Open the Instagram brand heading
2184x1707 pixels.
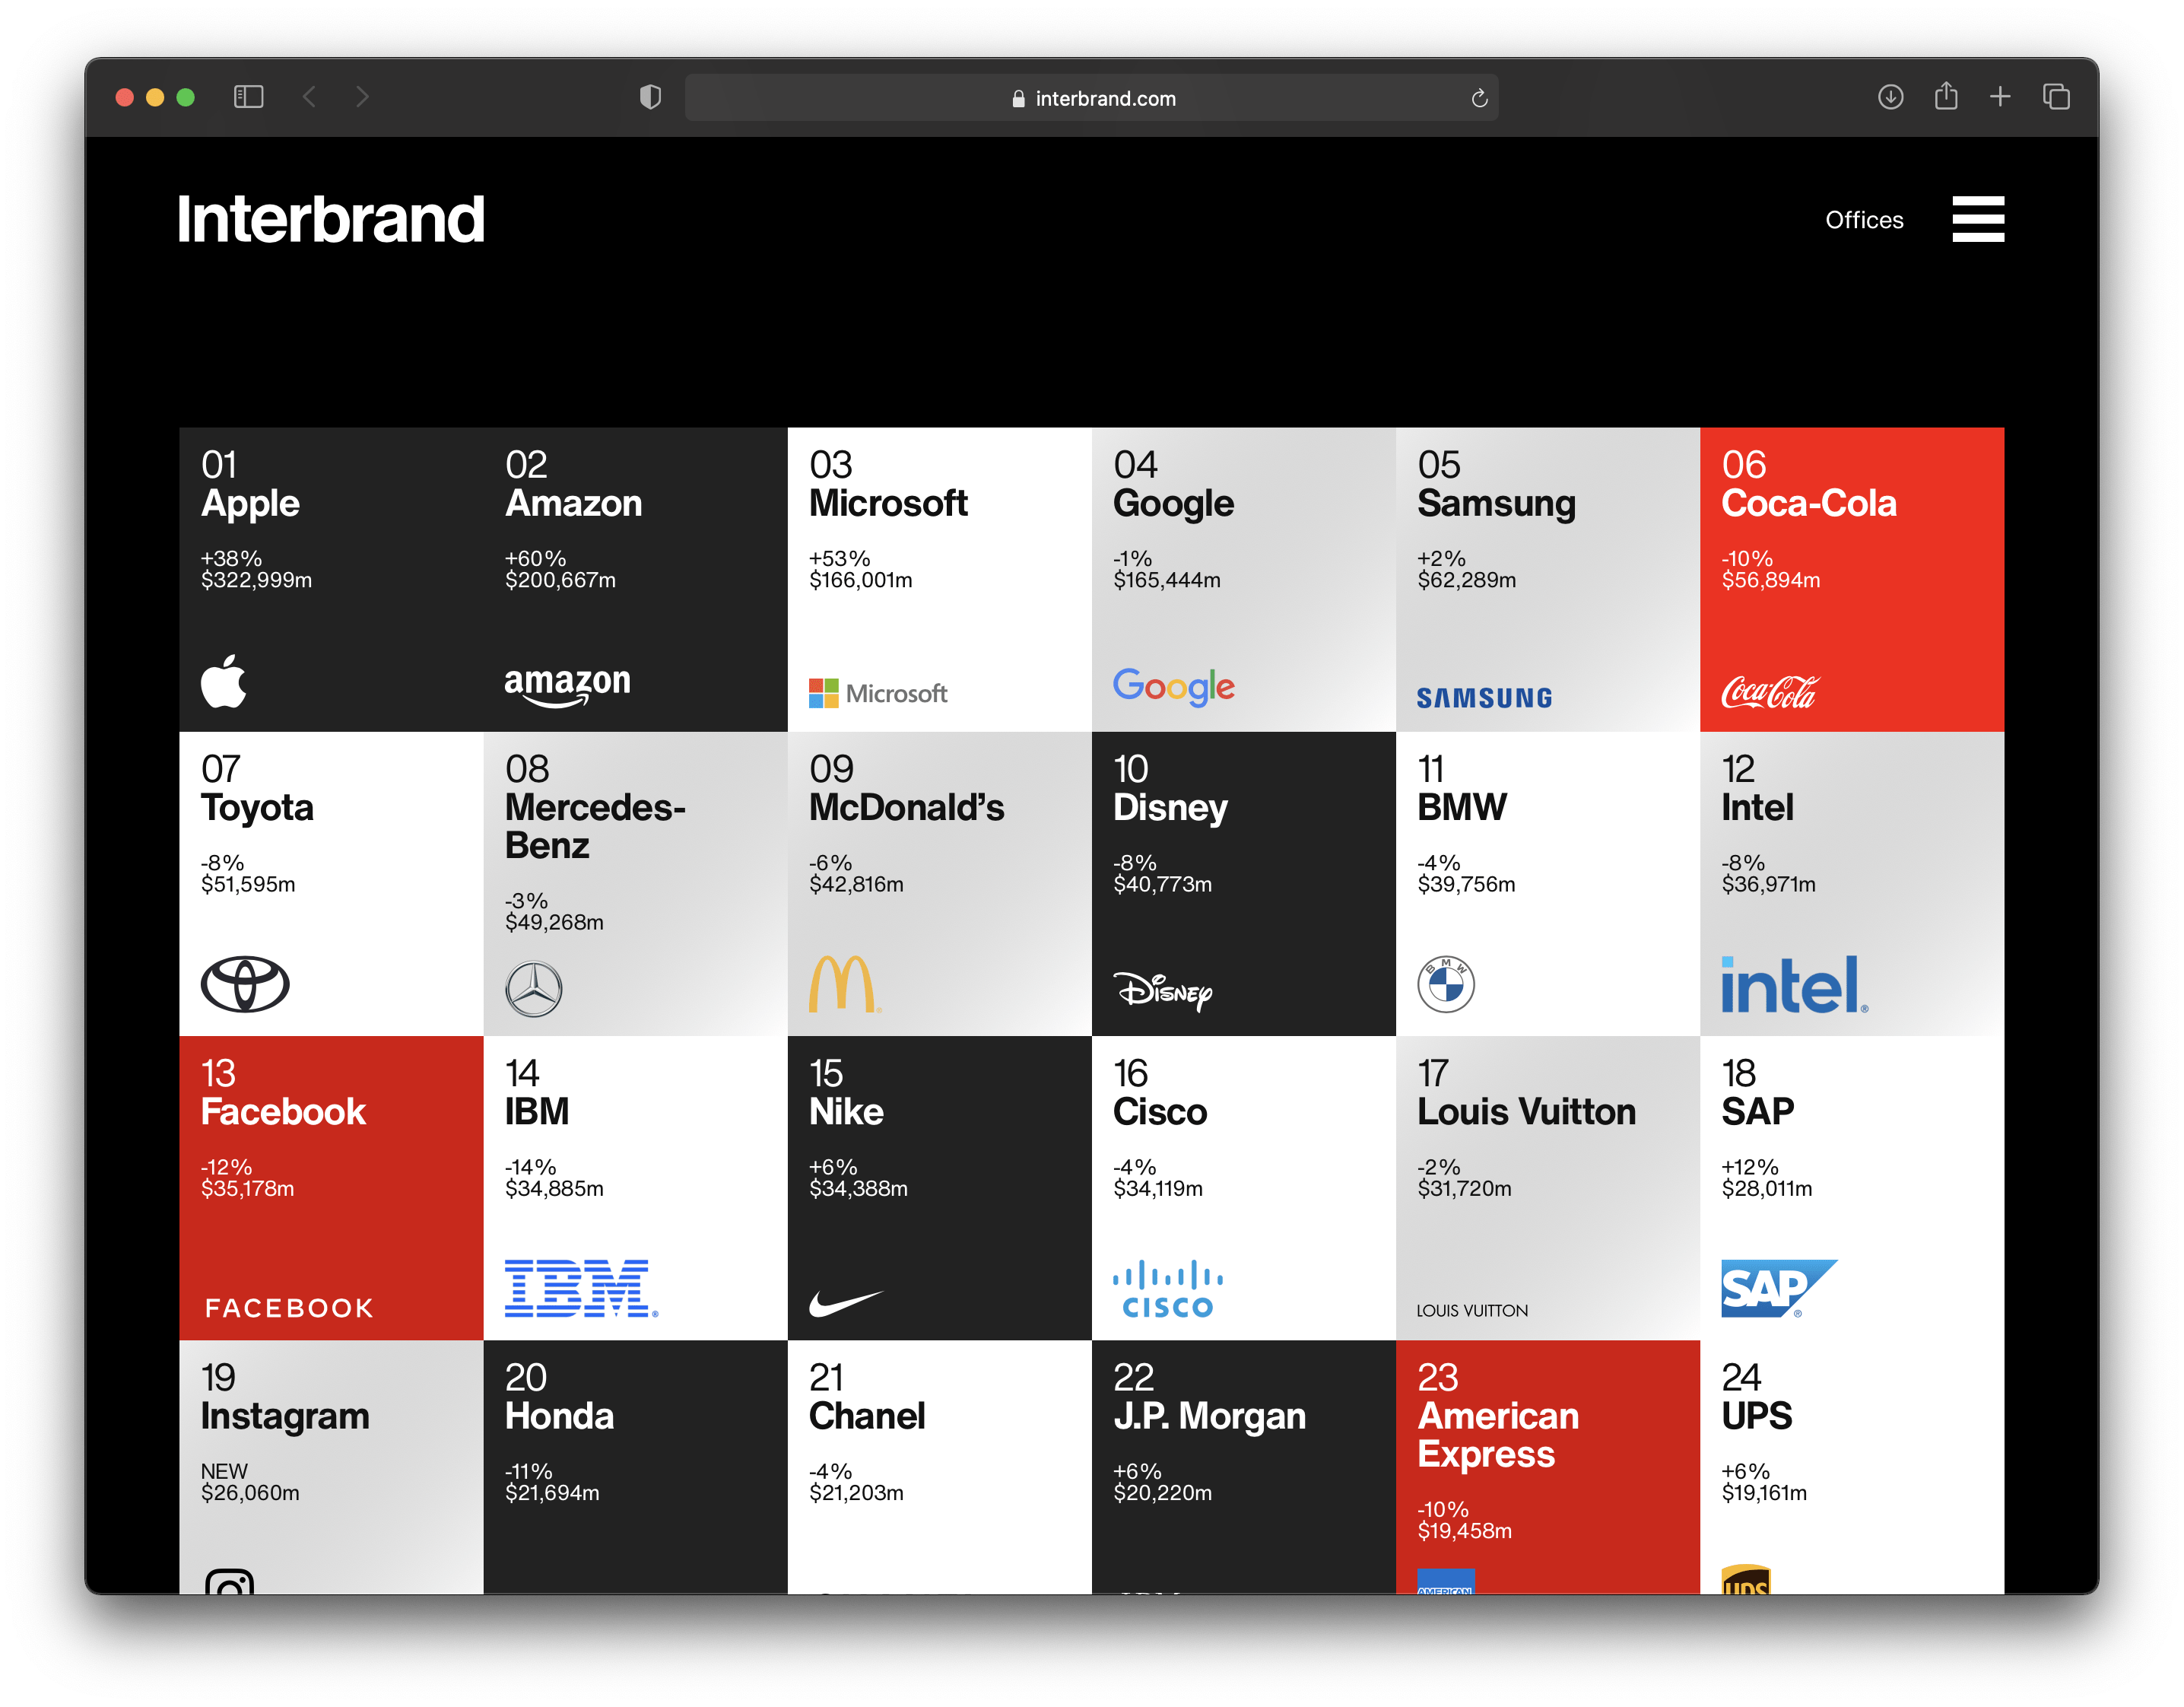(x=285, y=1417)
